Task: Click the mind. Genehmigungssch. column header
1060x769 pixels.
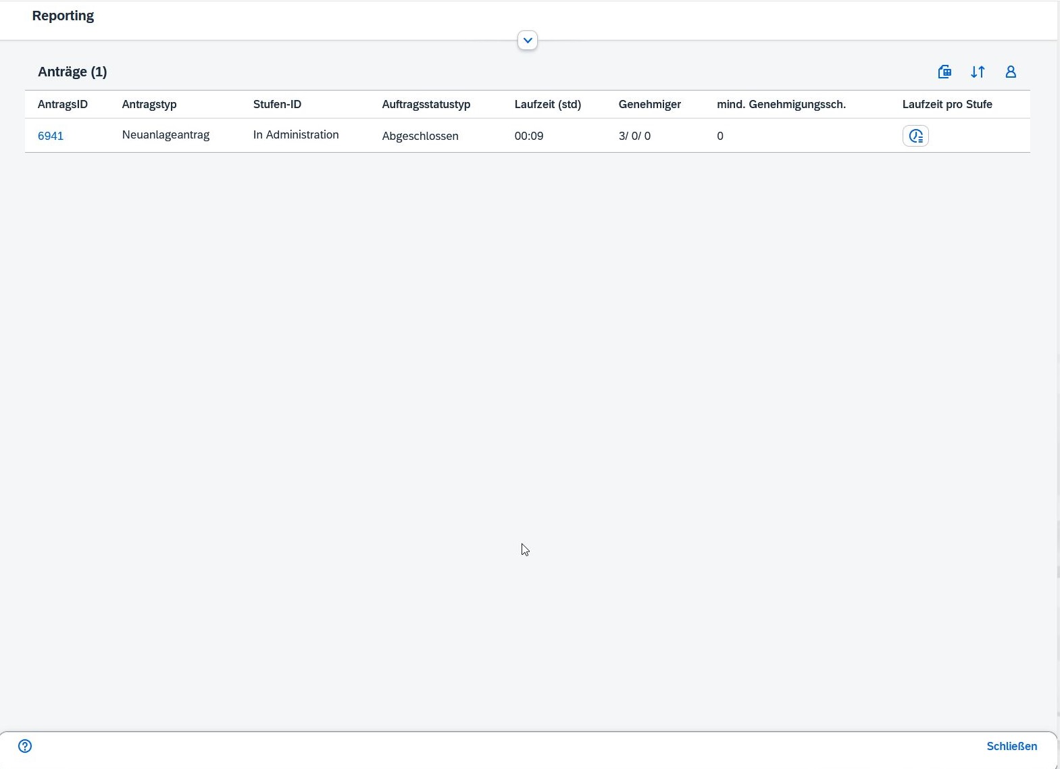Action: click(x=781, y=104)
